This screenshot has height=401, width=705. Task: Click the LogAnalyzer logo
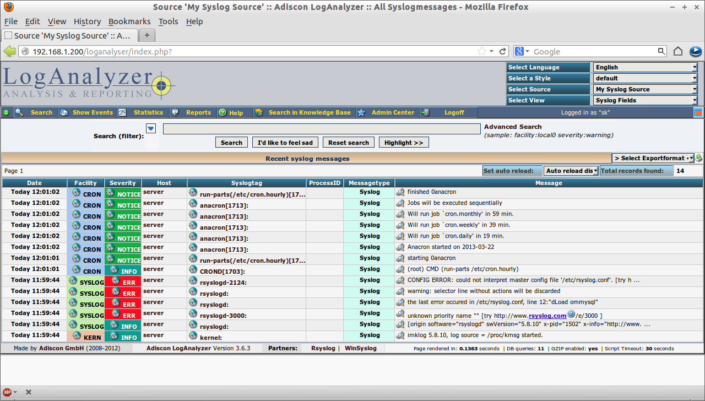(x=88, y=83)
